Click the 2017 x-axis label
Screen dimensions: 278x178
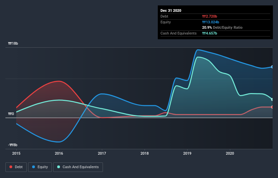[x=102, y=153]
